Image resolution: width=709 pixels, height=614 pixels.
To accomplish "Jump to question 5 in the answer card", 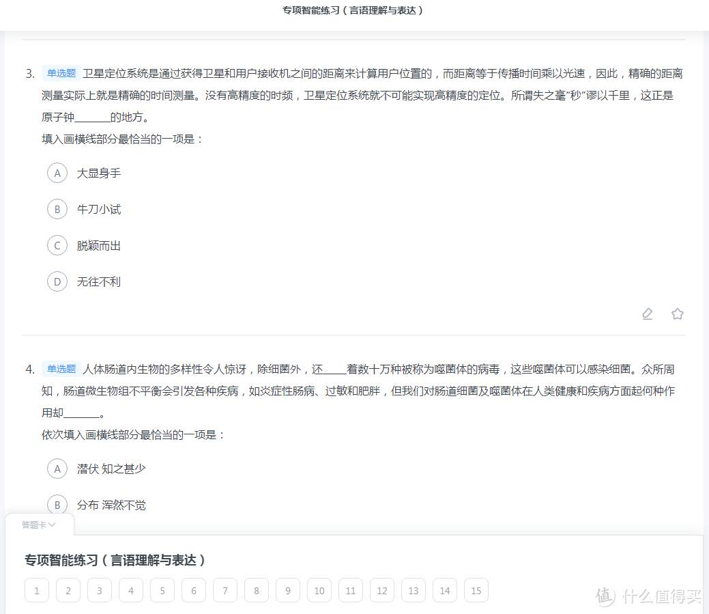I will click(162, 590).
